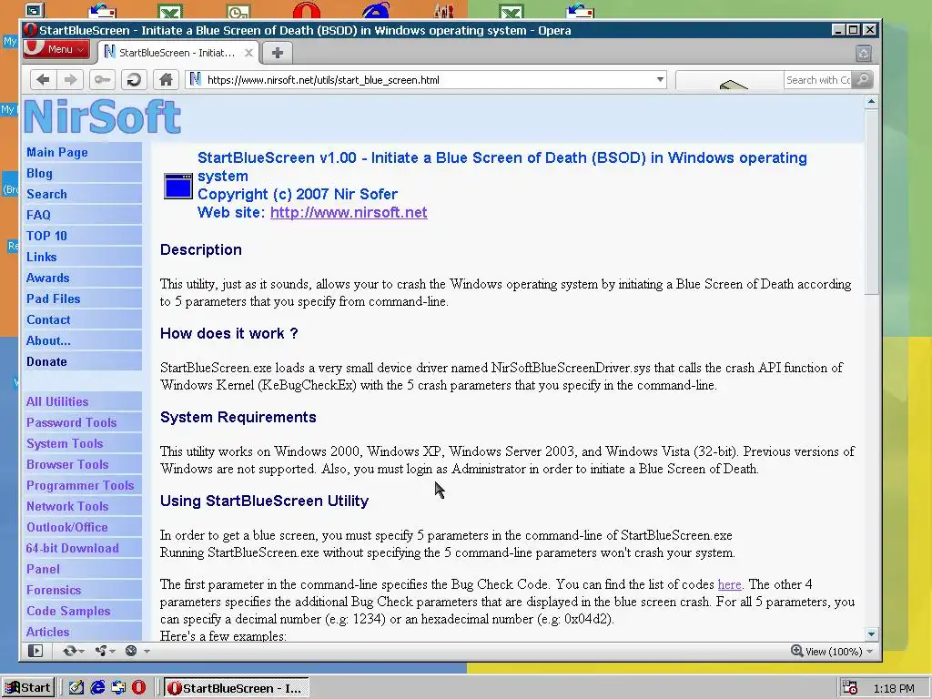Click the Search with input field
Image resolution: width=932 pixels, height=699 pixels.
(x=818, y=80)
